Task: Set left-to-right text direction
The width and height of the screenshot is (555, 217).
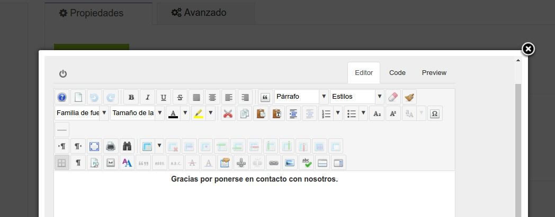Action: pos(62,146)
